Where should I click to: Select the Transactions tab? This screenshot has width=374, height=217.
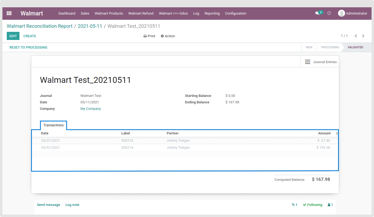click(54, 125)
